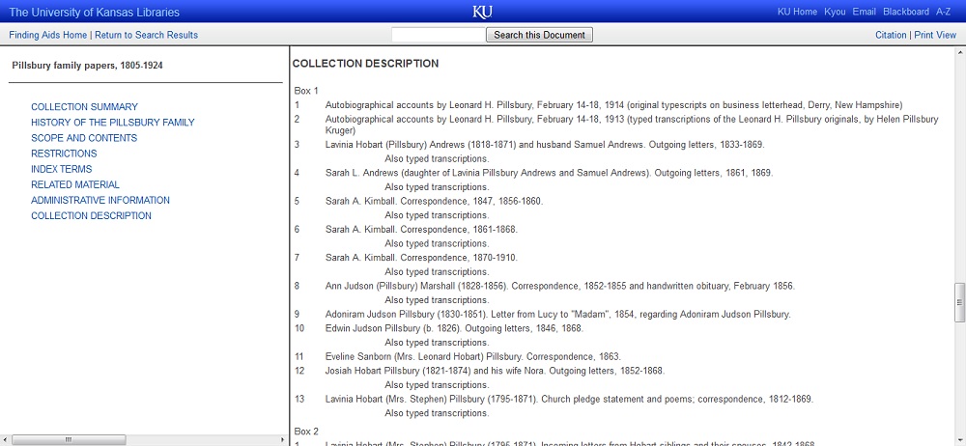Select Adoniram Judson Pillsbury letter entry

(x=557, y=315)
